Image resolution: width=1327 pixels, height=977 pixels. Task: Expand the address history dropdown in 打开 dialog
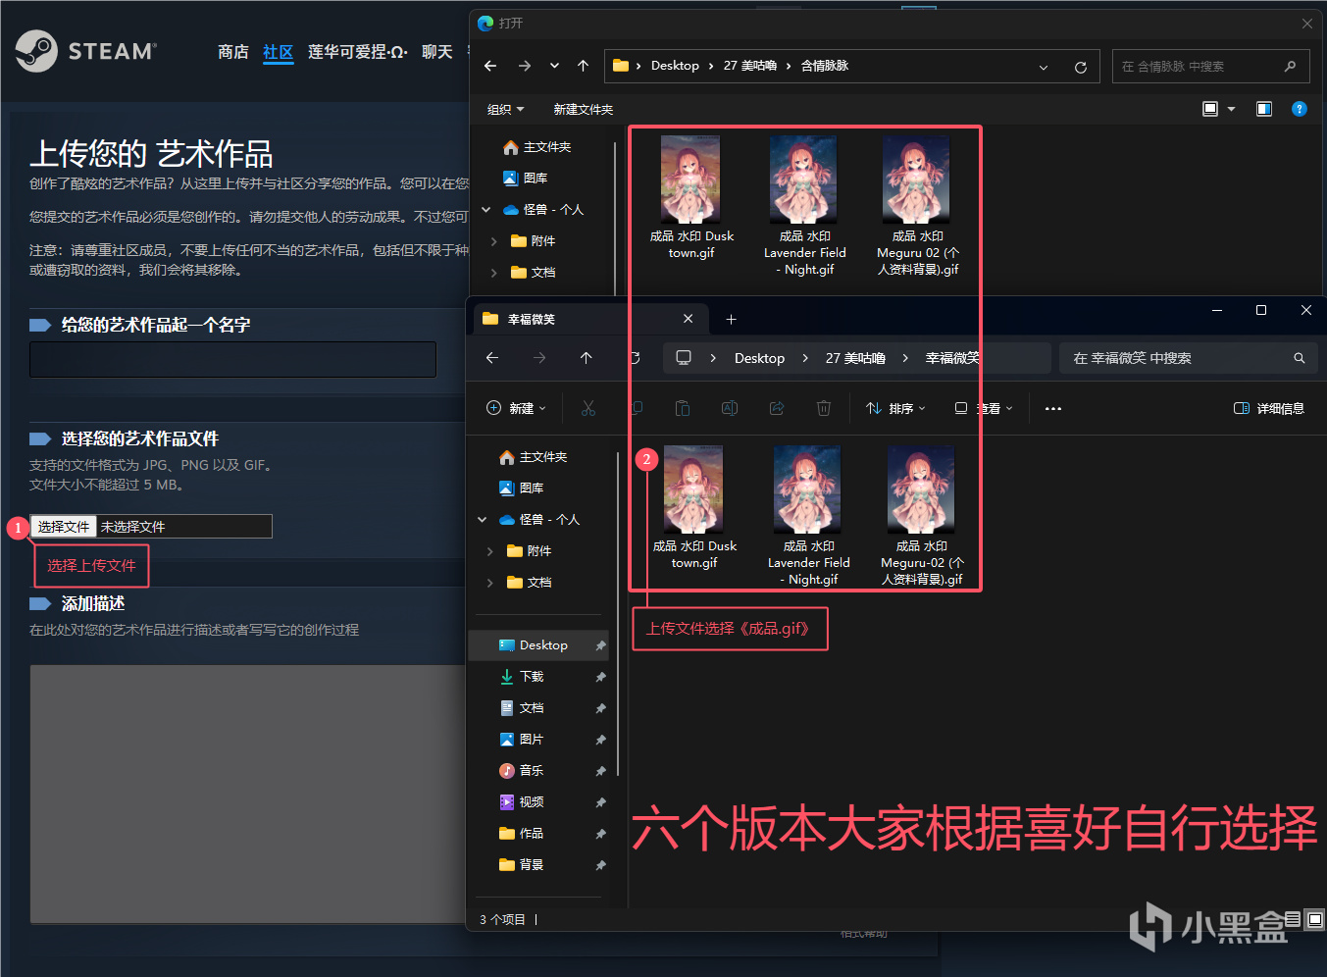tap(1044, 67)
